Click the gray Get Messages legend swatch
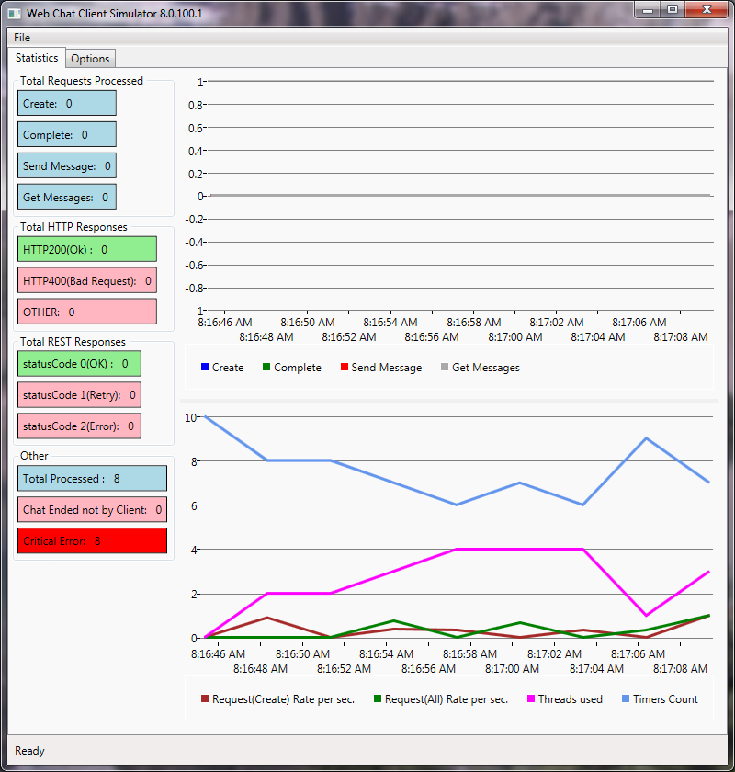 (445, 368)
